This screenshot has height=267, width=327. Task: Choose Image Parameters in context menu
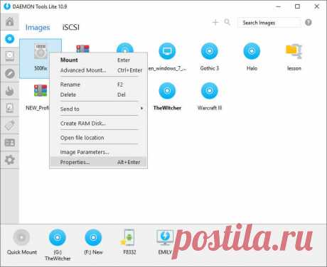pyautogui.click(x=99, y=152)
